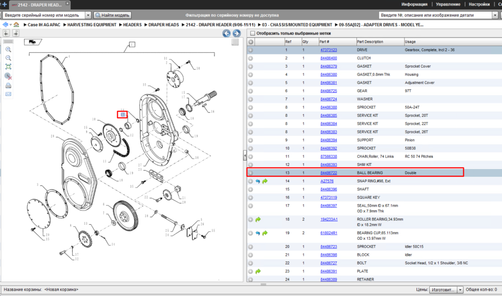This screenshot has height=296, width=502.
Task: Go to the next diagram with the round blue right arrow
Action: click(x=236, y=33)
